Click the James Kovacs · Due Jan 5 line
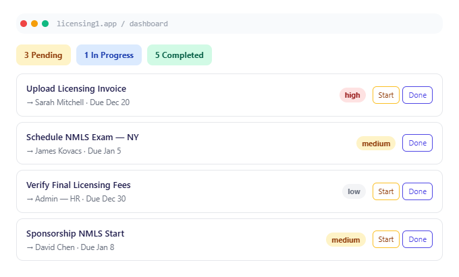Screen dimensions: 459x277 pyautogui.click(x=74, y=151)
